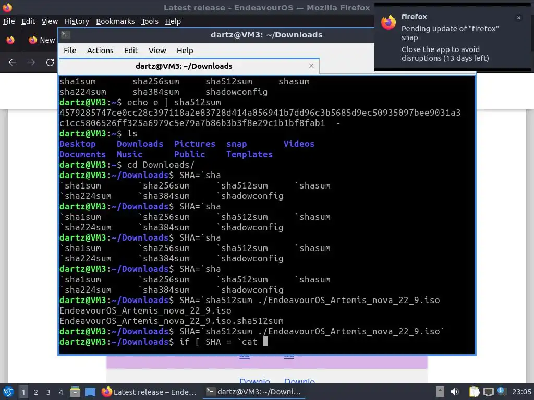Switch to virtual desktop 3
Screen dimensions: 534x400
(x=48, y=392)
